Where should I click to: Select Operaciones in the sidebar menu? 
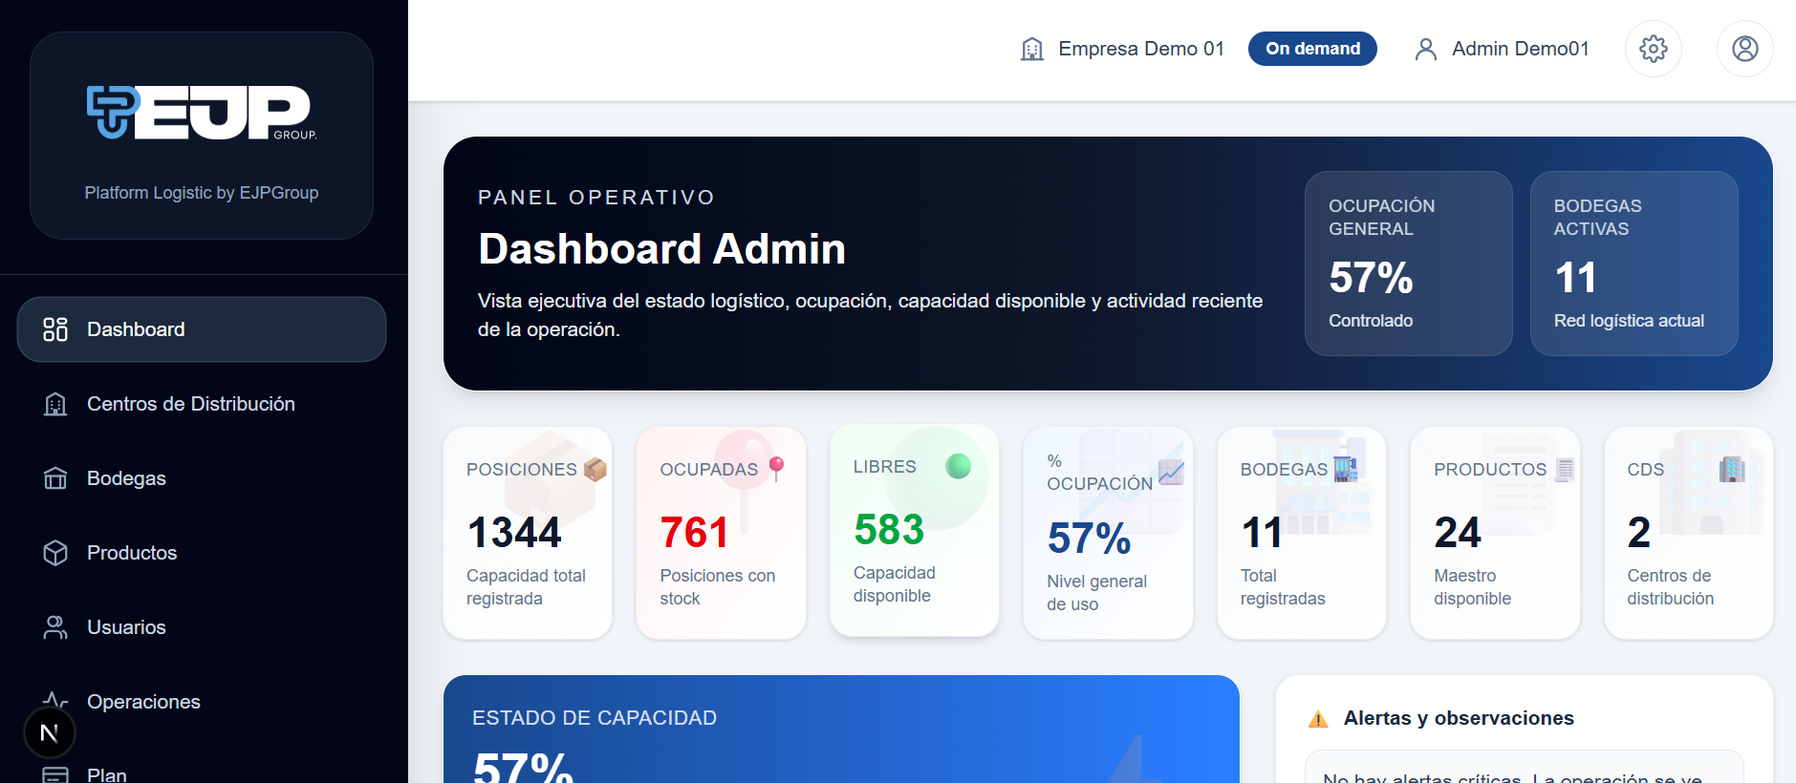(x=202, y=702)
